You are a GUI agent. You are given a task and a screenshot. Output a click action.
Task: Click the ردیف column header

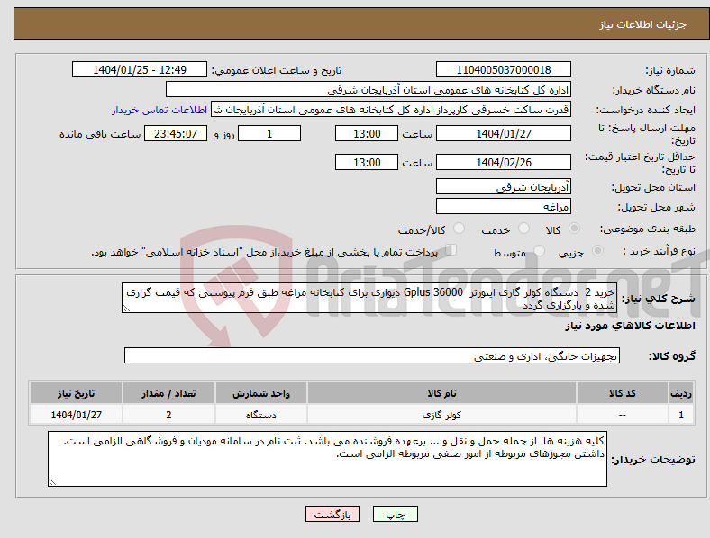click(681, 393)
